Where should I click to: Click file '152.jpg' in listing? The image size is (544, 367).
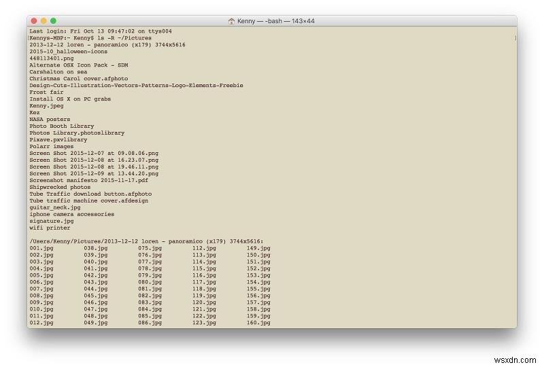click(x=258, y=268)
